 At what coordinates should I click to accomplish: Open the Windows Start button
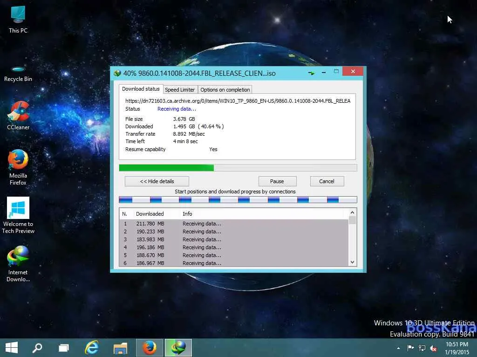12,348
